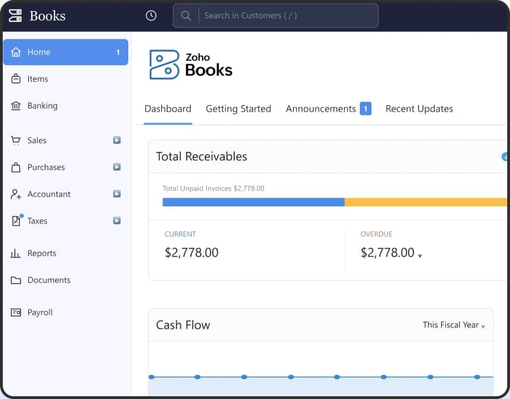Expand the Purchases submenu arrow

pyautogui.click(x=116, y=167)
